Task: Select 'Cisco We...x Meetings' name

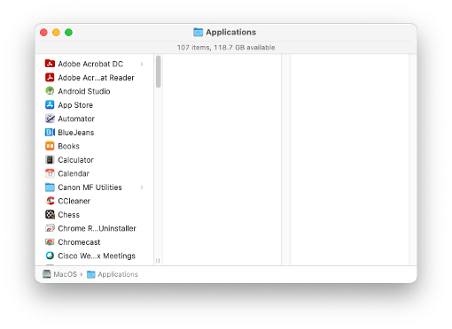Action: tap(97, 256)
